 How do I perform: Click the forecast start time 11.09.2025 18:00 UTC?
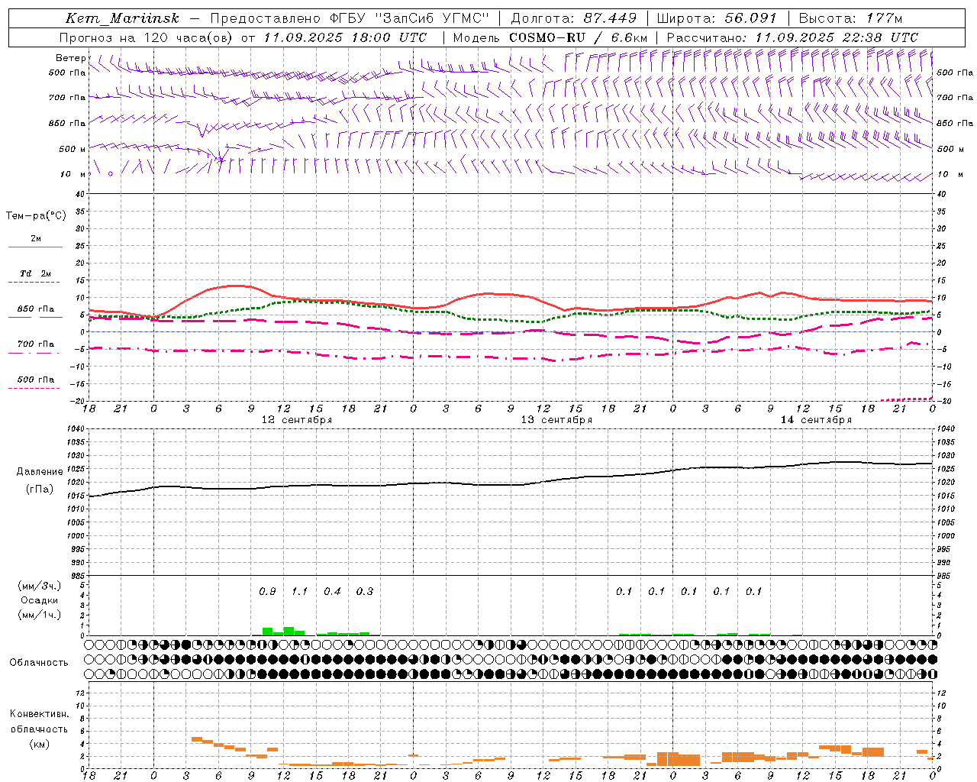click(345, 37)
